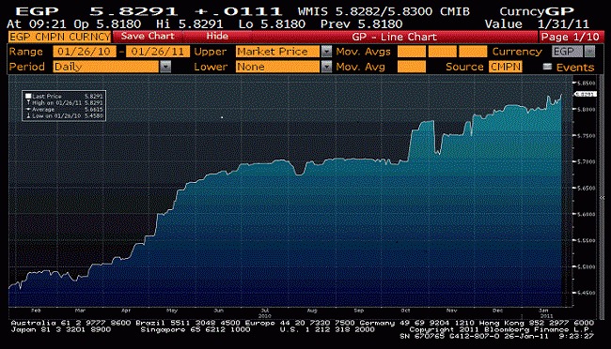Click the Low marker icon in legend
Viewport: 611px width, 349px height.
click(x=28, y=116)
